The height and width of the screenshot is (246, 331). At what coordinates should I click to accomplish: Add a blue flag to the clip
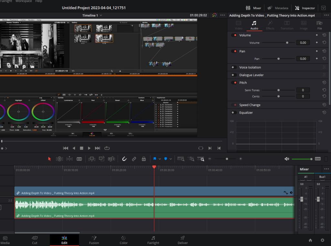155,159
